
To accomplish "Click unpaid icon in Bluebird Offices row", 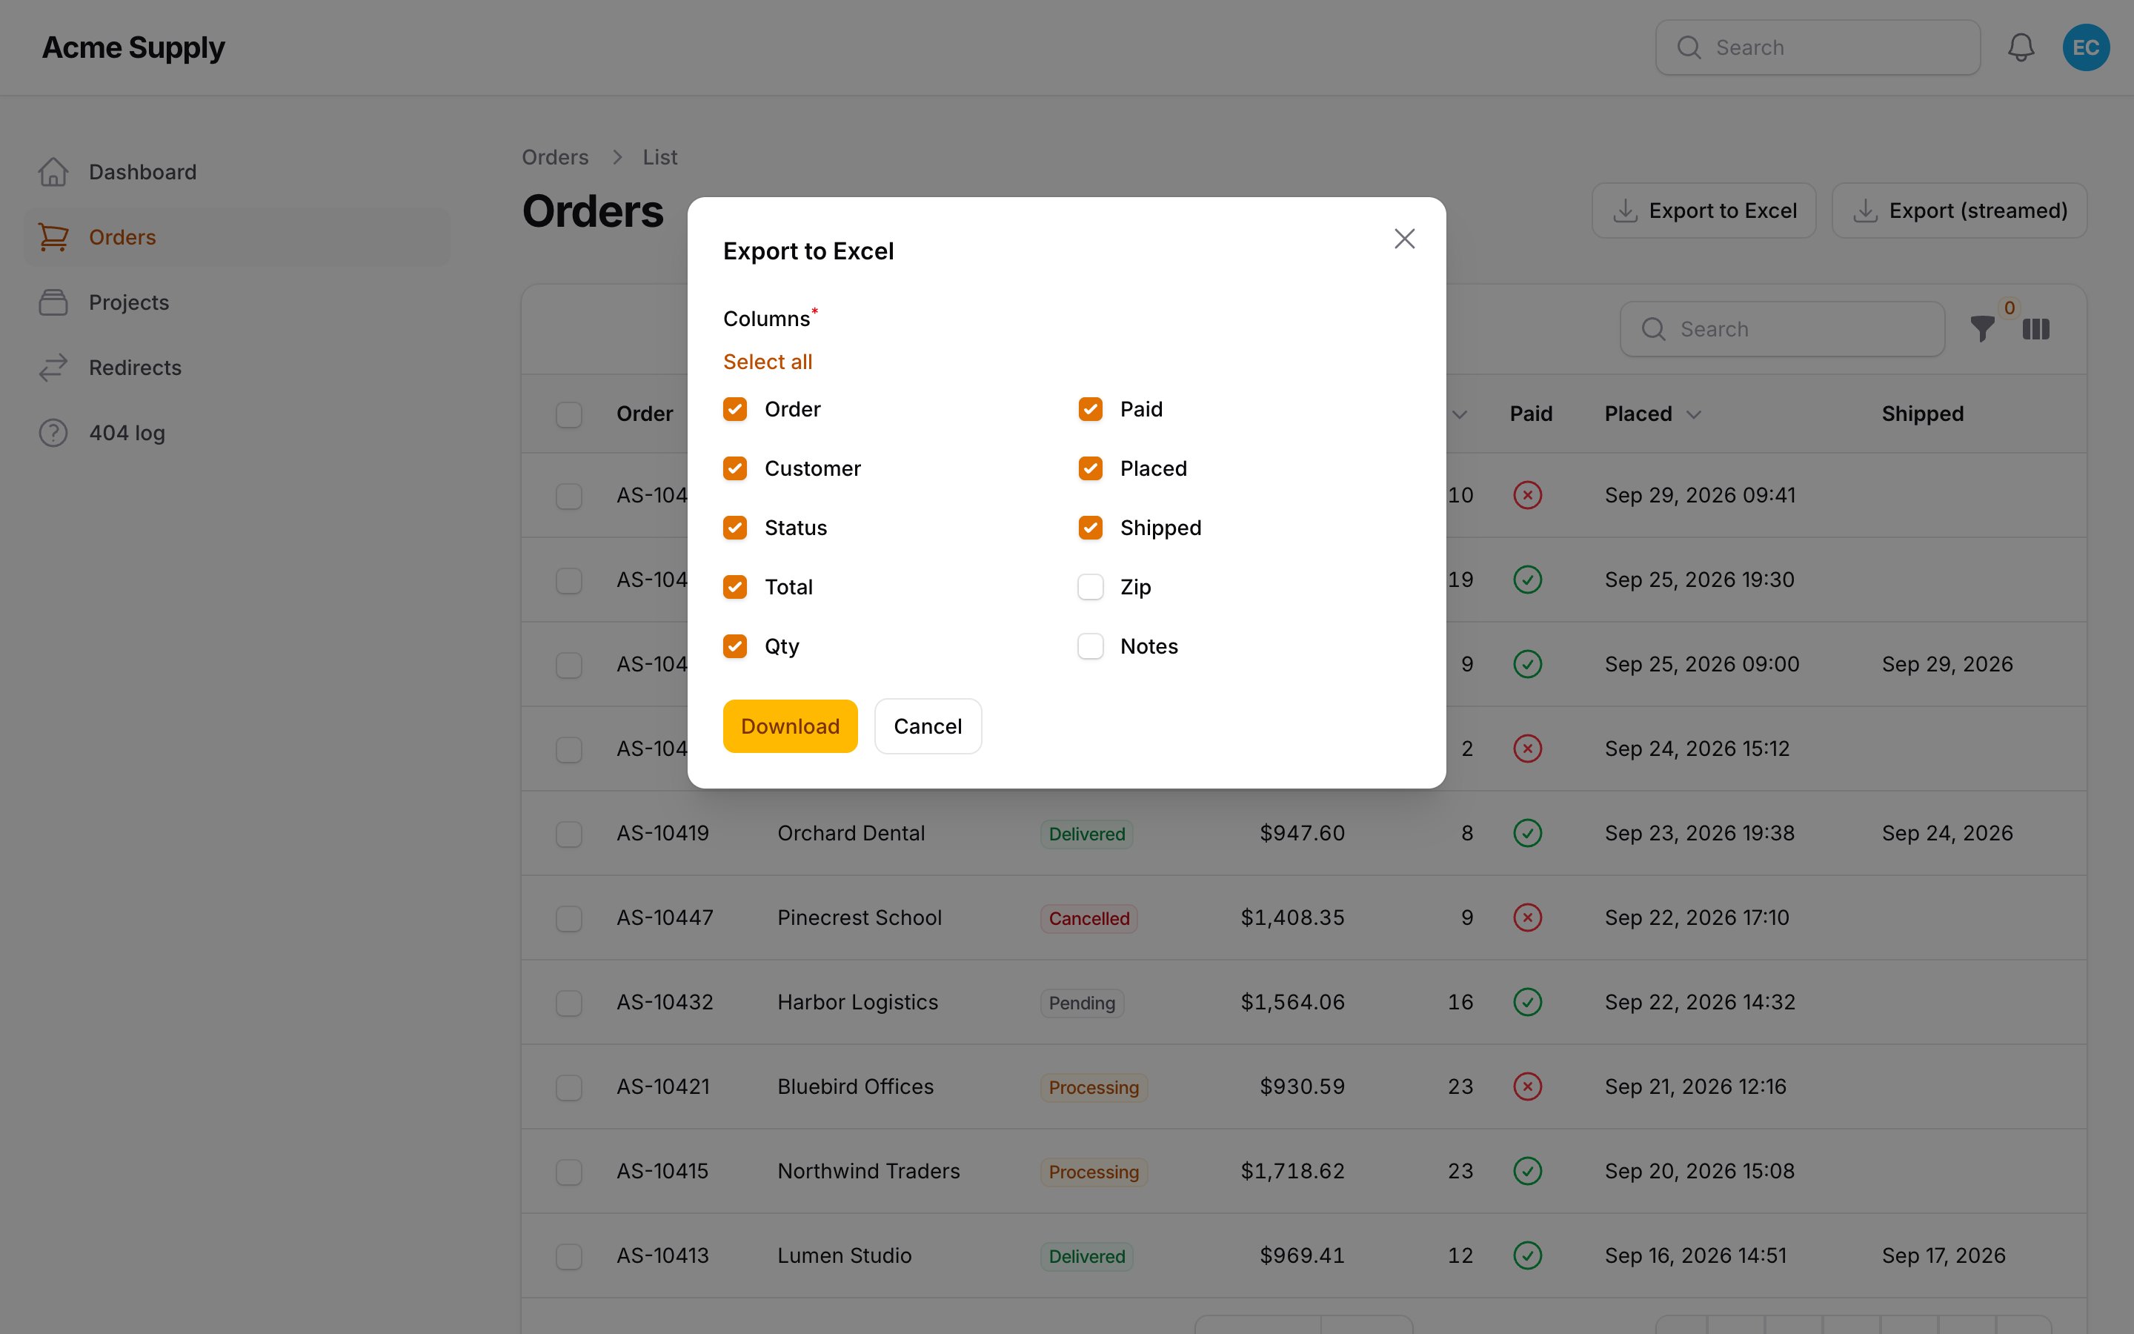I will pyautogui.click(x=1527, y=1087).
